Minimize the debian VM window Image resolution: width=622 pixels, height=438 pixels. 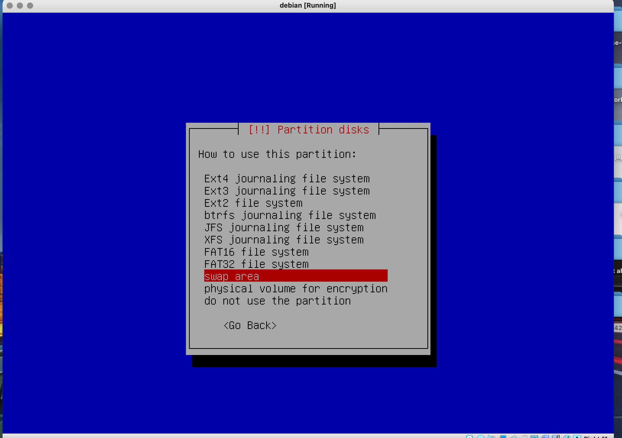coord(20,5)
